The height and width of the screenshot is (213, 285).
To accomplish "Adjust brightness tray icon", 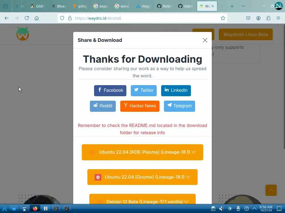I will click(x=230, y=209).
